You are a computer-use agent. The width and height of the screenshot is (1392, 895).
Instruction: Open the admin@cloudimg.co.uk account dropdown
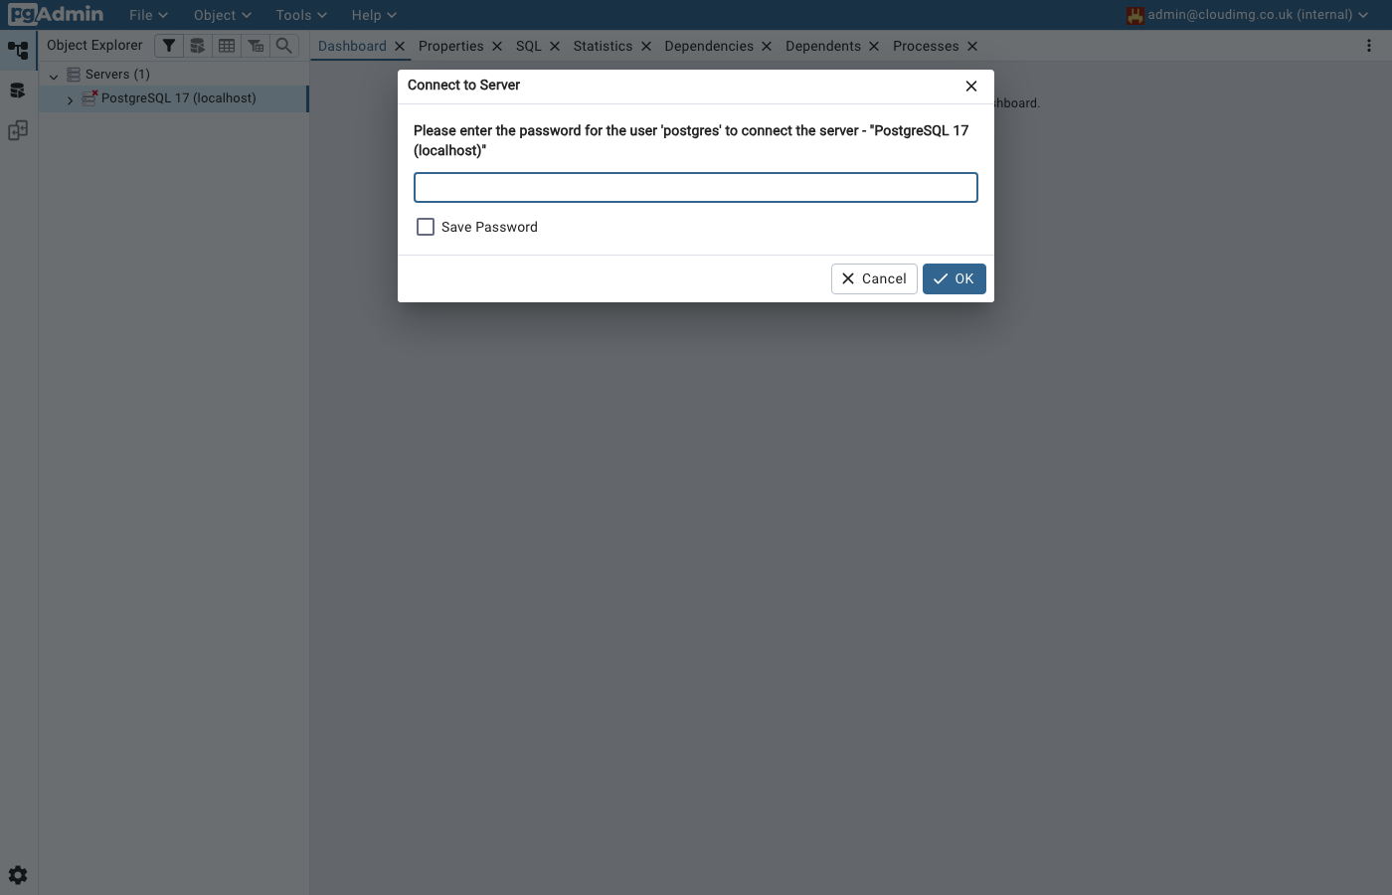(x=1247, y=14)
